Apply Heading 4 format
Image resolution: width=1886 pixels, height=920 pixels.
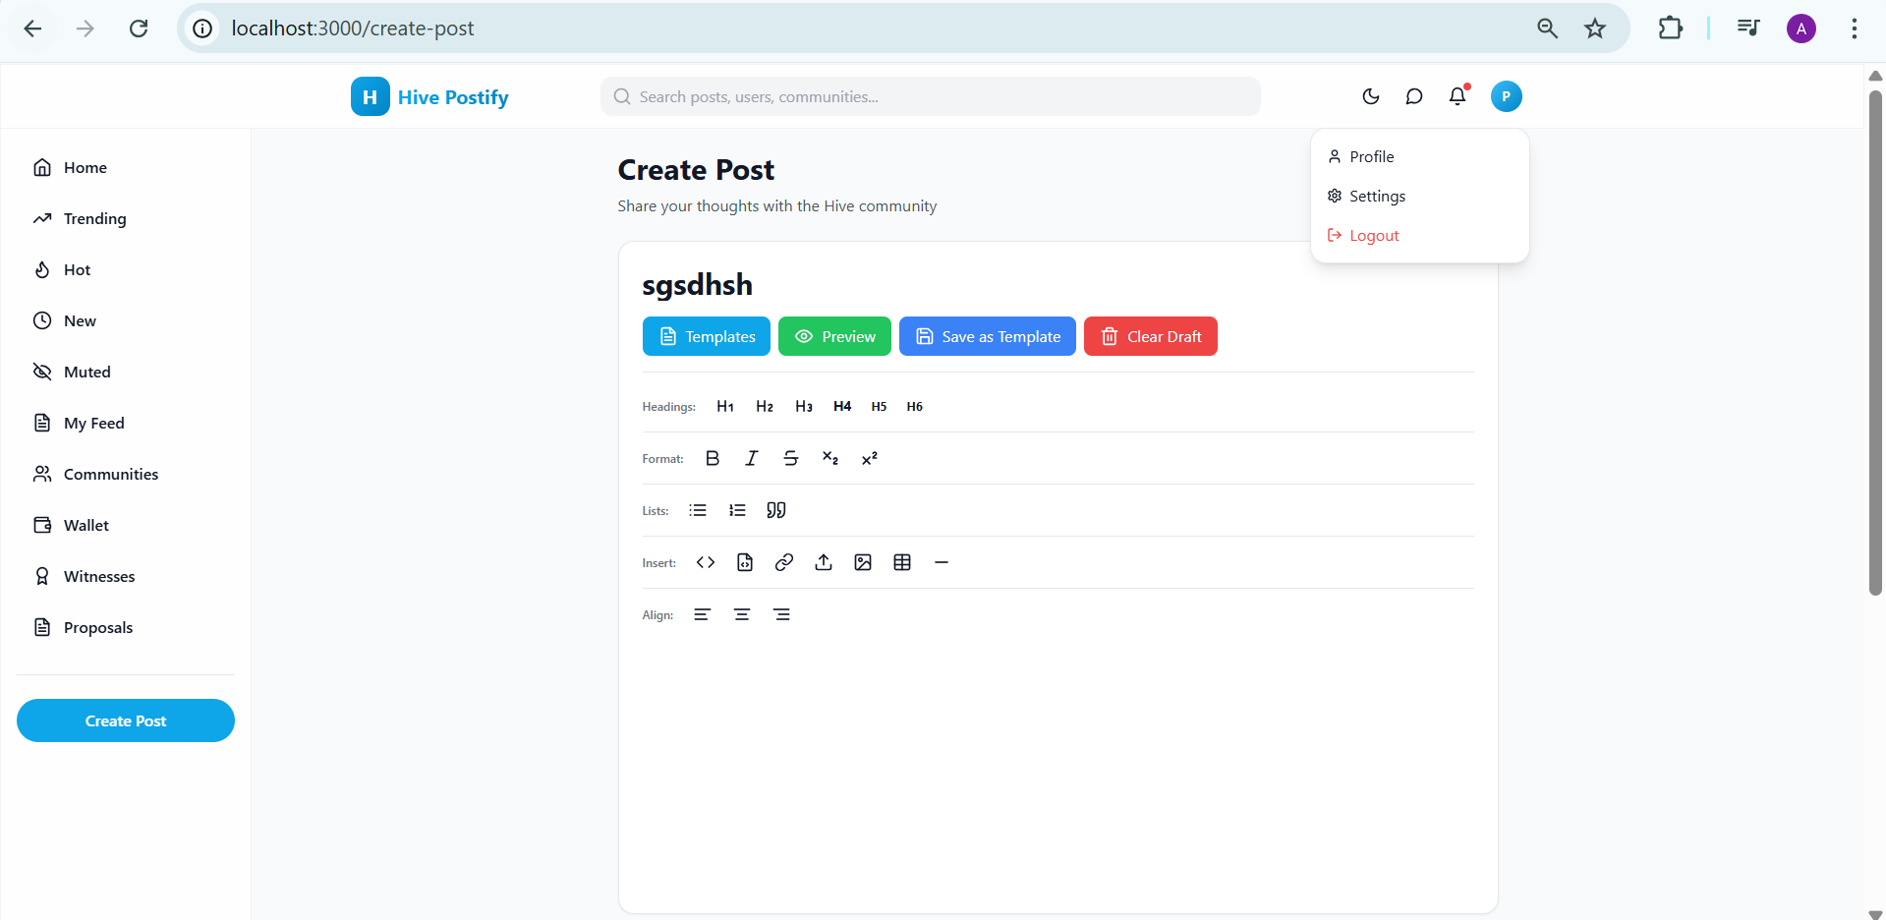click(x=842, y=406)
